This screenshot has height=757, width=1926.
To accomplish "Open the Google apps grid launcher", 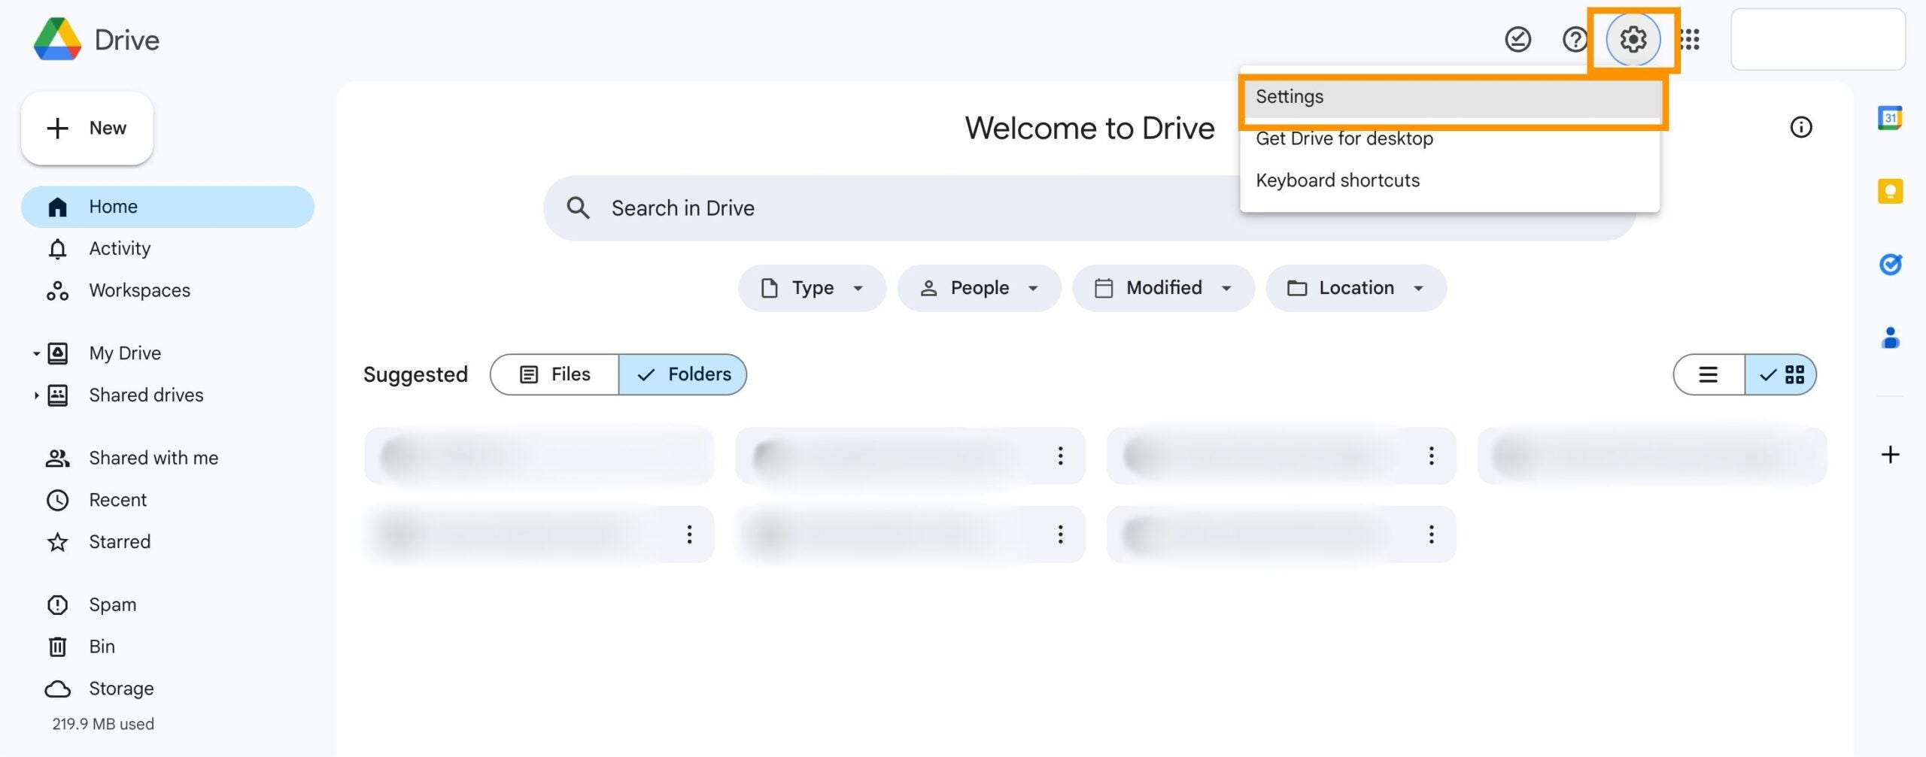I will 1691,39.
